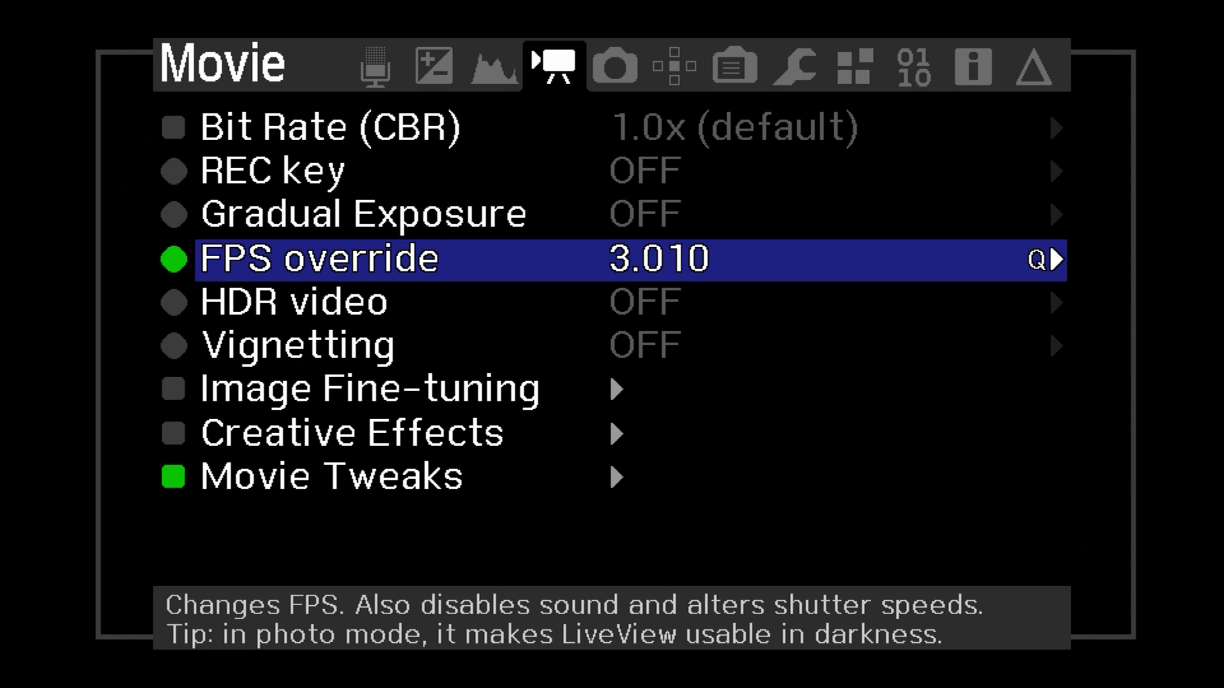Select the Display clipboard tab icon
This screenshot has height=688, width=1224.
click(734, 66)
